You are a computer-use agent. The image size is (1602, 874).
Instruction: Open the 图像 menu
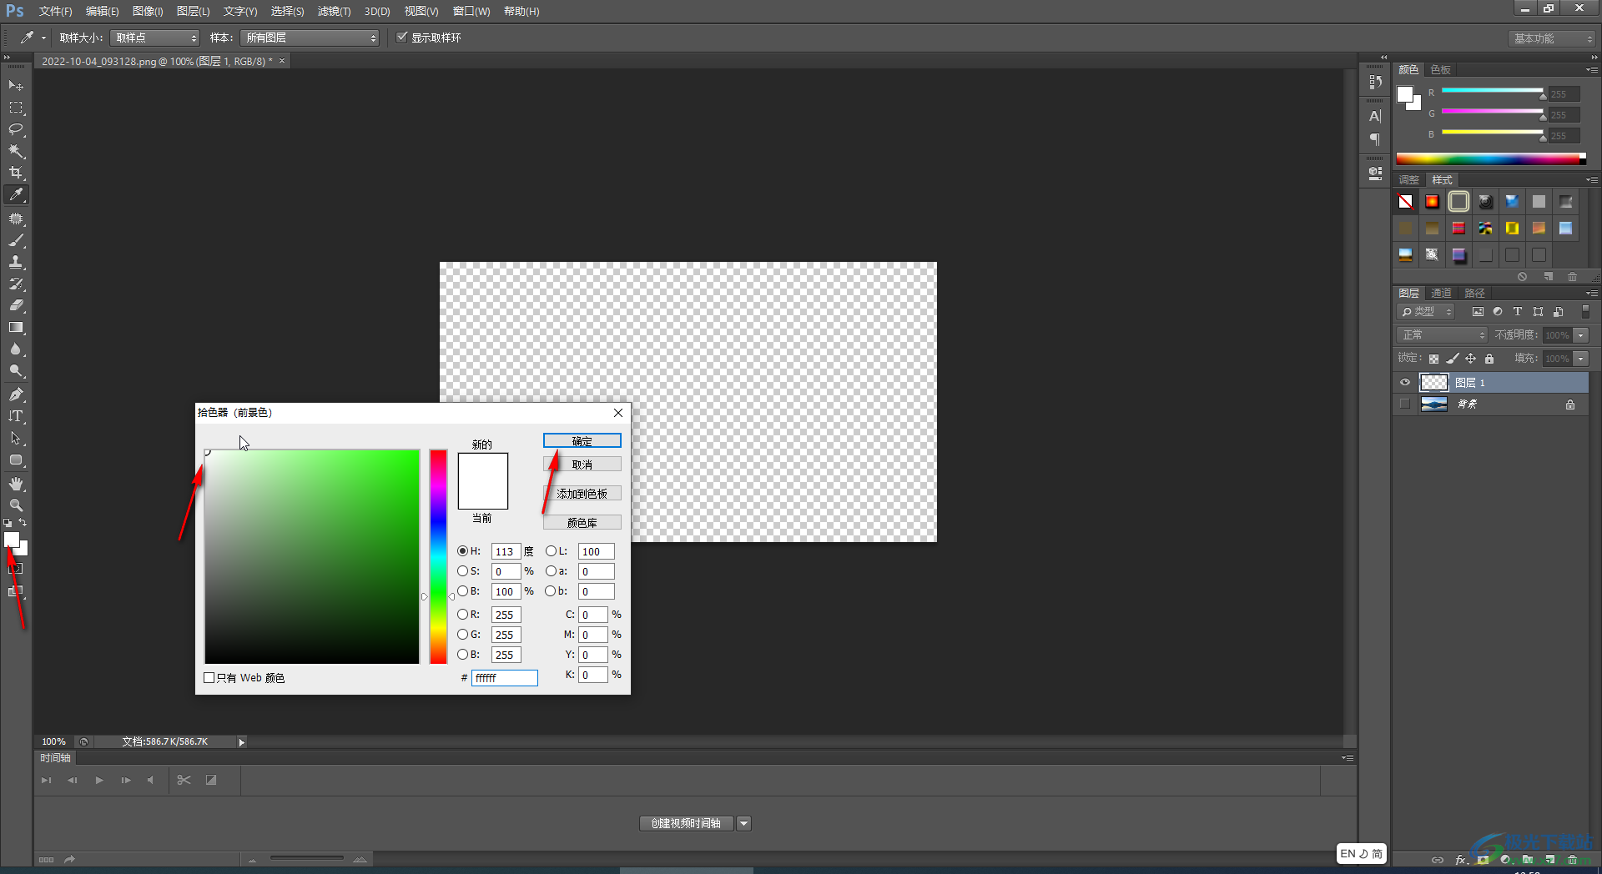pyautogui.click(x=148, y=12)
